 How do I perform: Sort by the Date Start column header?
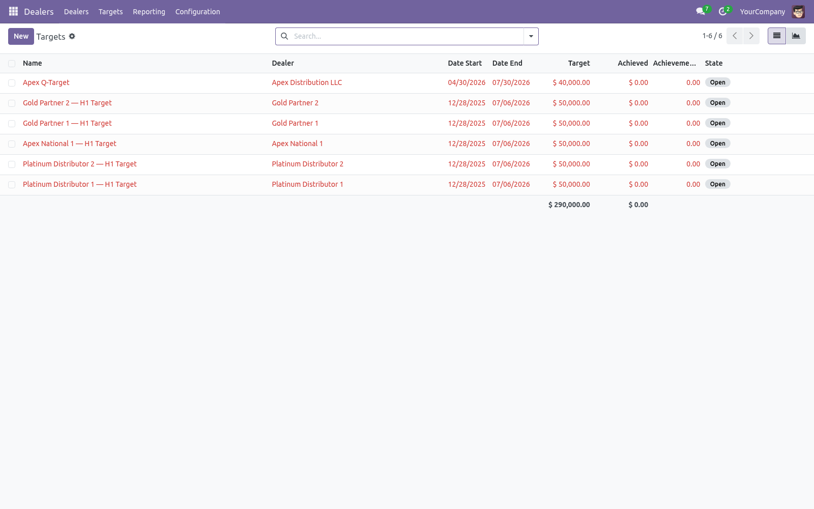pyautogui.click(x=465, y=63)
